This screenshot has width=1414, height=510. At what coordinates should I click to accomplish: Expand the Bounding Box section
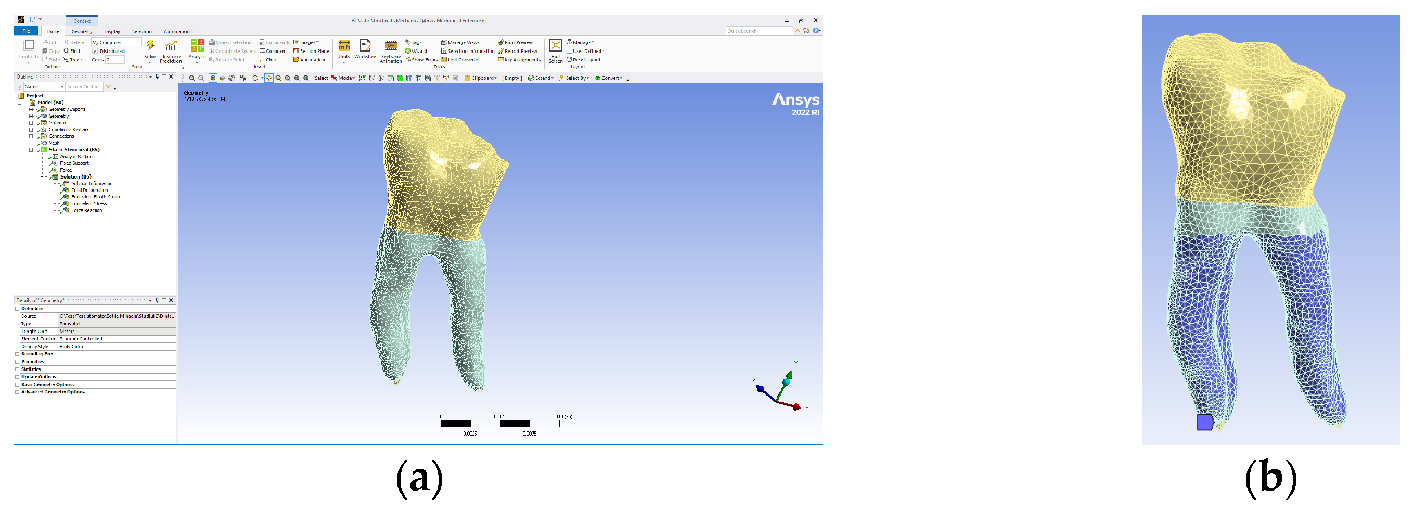pos(17,354)
